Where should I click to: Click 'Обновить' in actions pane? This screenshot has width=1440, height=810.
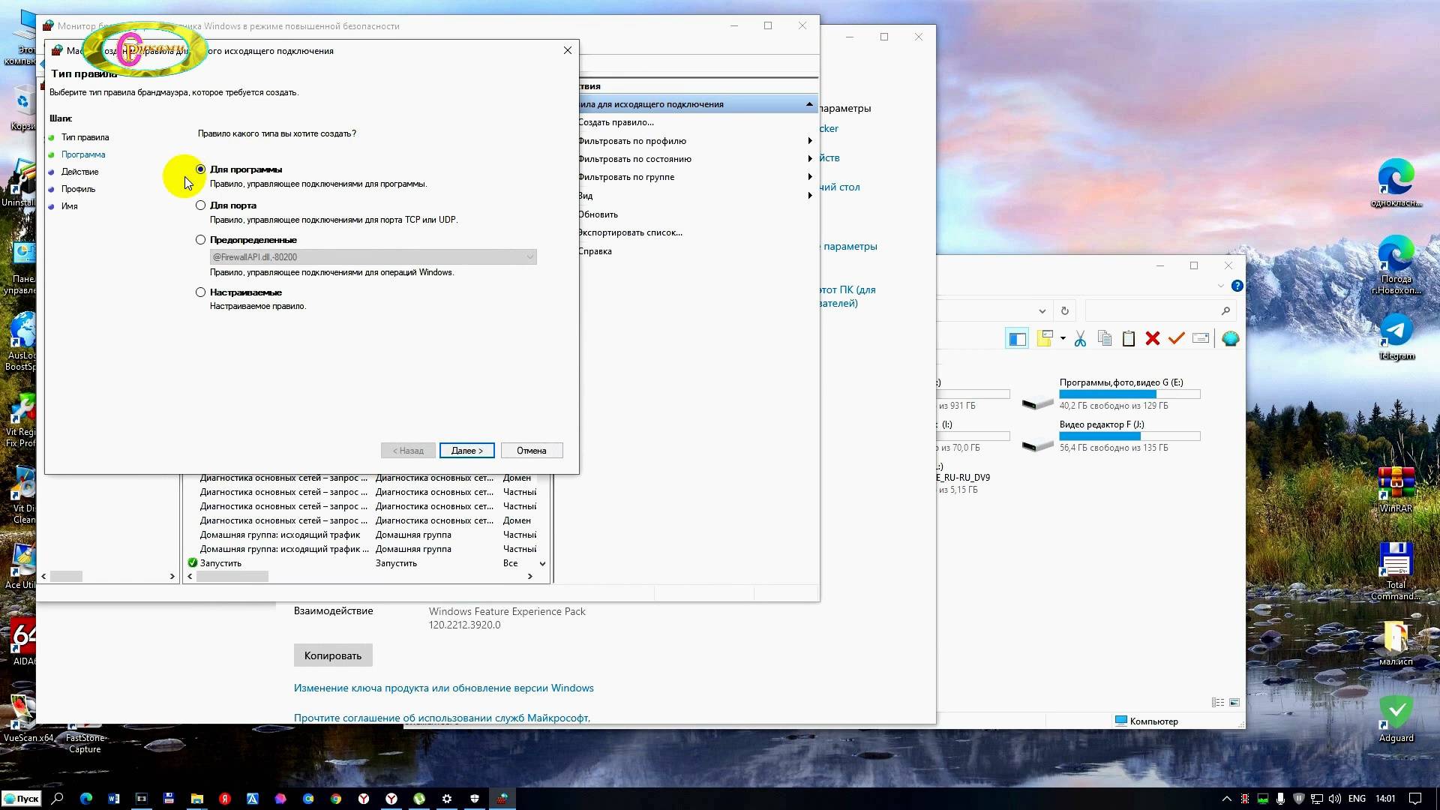pos(598,214)
